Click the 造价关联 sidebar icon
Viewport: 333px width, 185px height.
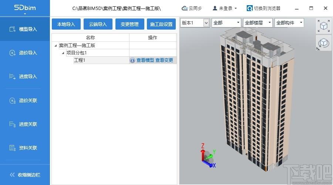[12, 101]
